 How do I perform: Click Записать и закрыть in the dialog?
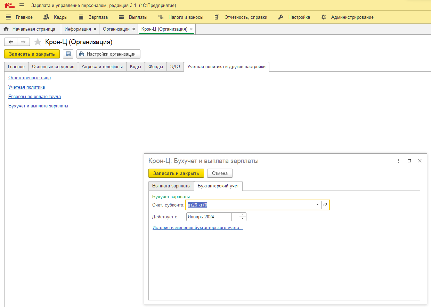point(176,173)
